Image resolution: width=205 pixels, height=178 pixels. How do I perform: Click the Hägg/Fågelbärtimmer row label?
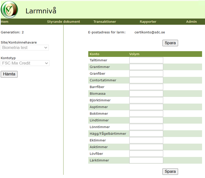[x=108, y=134]
